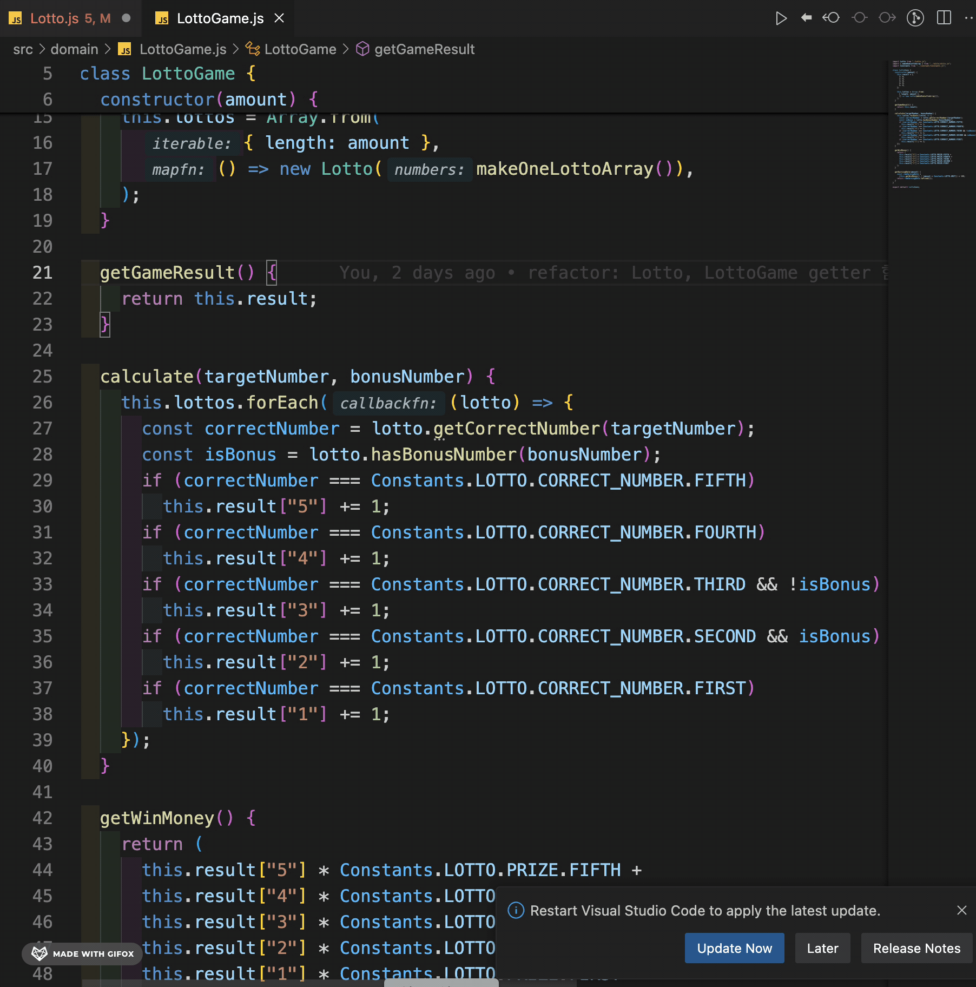The height and width of the screenshot is (987, 976).
Task: Click makeOneLottoArray call on line 17
Action: (x=564, y=169)
